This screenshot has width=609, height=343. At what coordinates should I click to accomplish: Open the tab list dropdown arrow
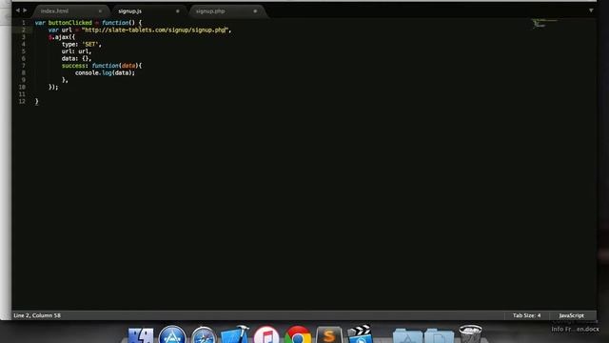tap(591, 10)
